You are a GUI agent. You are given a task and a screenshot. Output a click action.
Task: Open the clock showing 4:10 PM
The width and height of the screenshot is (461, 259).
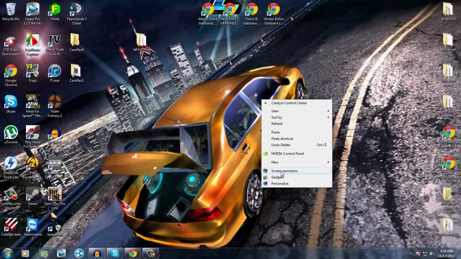(447, 253)
